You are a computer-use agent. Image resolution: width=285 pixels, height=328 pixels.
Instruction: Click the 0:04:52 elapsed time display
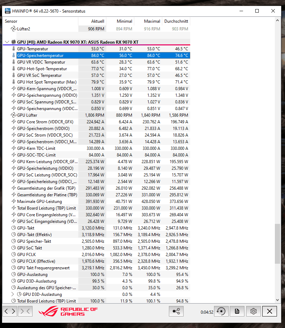click(207, 312)
